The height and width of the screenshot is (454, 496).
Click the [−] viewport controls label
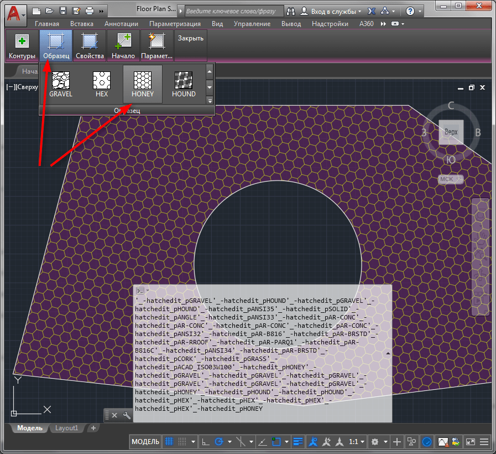tap(10, 87)
